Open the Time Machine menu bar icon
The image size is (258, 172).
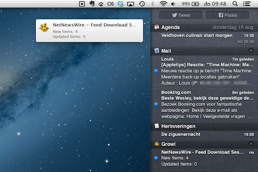click(x=142, y=4)
